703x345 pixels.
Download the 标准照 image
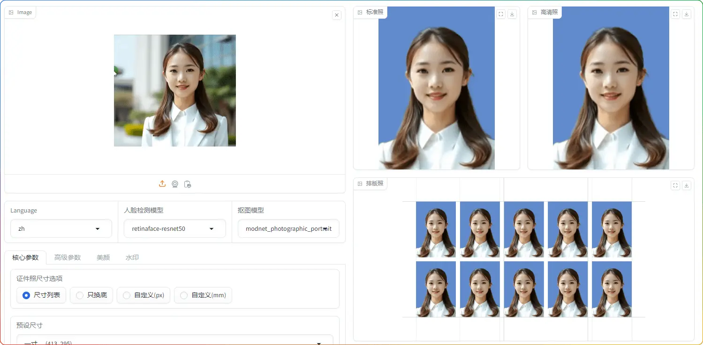coord(512,14)
